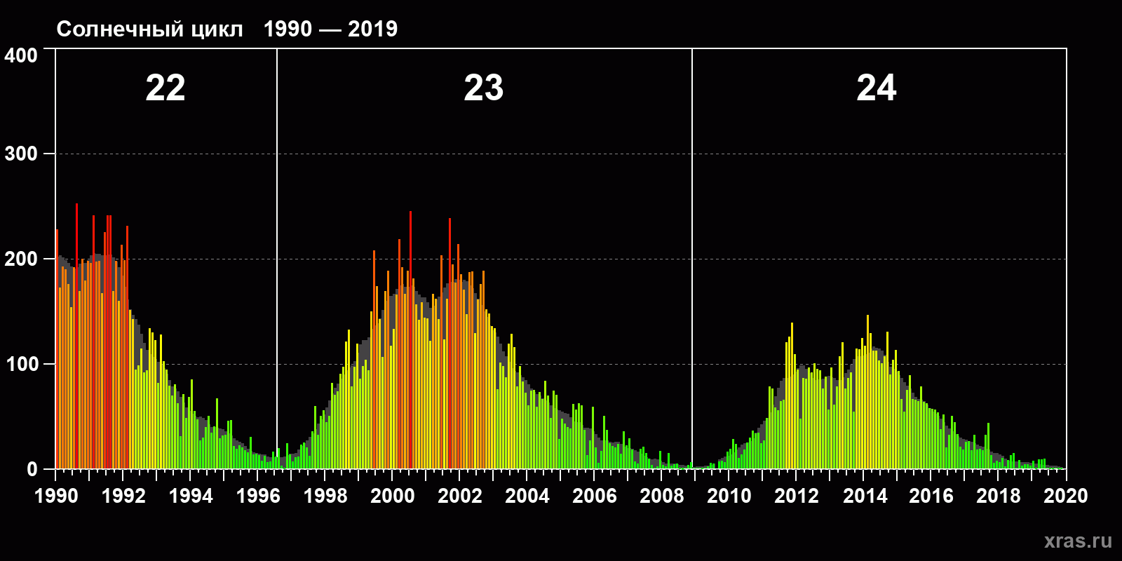Screen dimensions: 1122x561
Task: Click the cycle number 23 label
Action: pyautogui.click(x=484, y=88)
